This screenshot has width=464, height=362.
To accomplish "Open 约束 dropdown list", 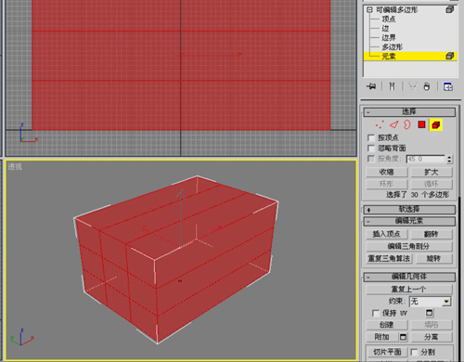I will point(446,302).
